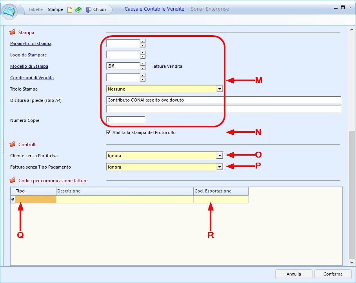Click the Stampa section folder icon

(x=12, y=32)
